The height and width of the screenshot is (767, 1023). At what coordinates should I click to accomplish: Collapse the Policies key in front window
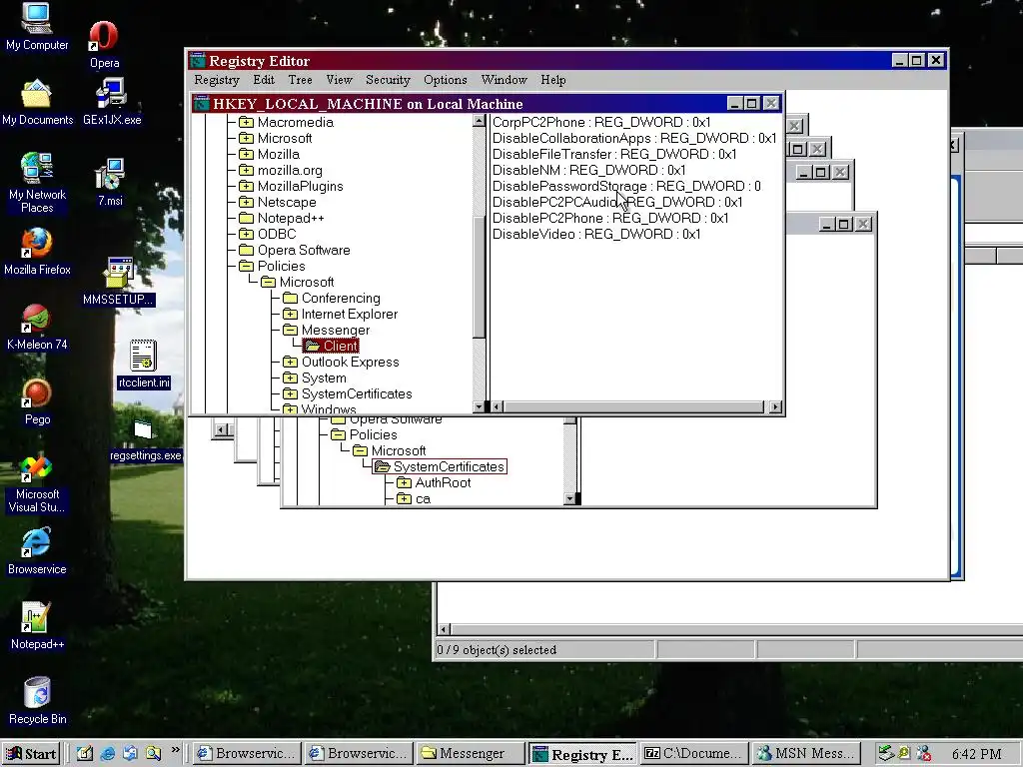point(246,266)
